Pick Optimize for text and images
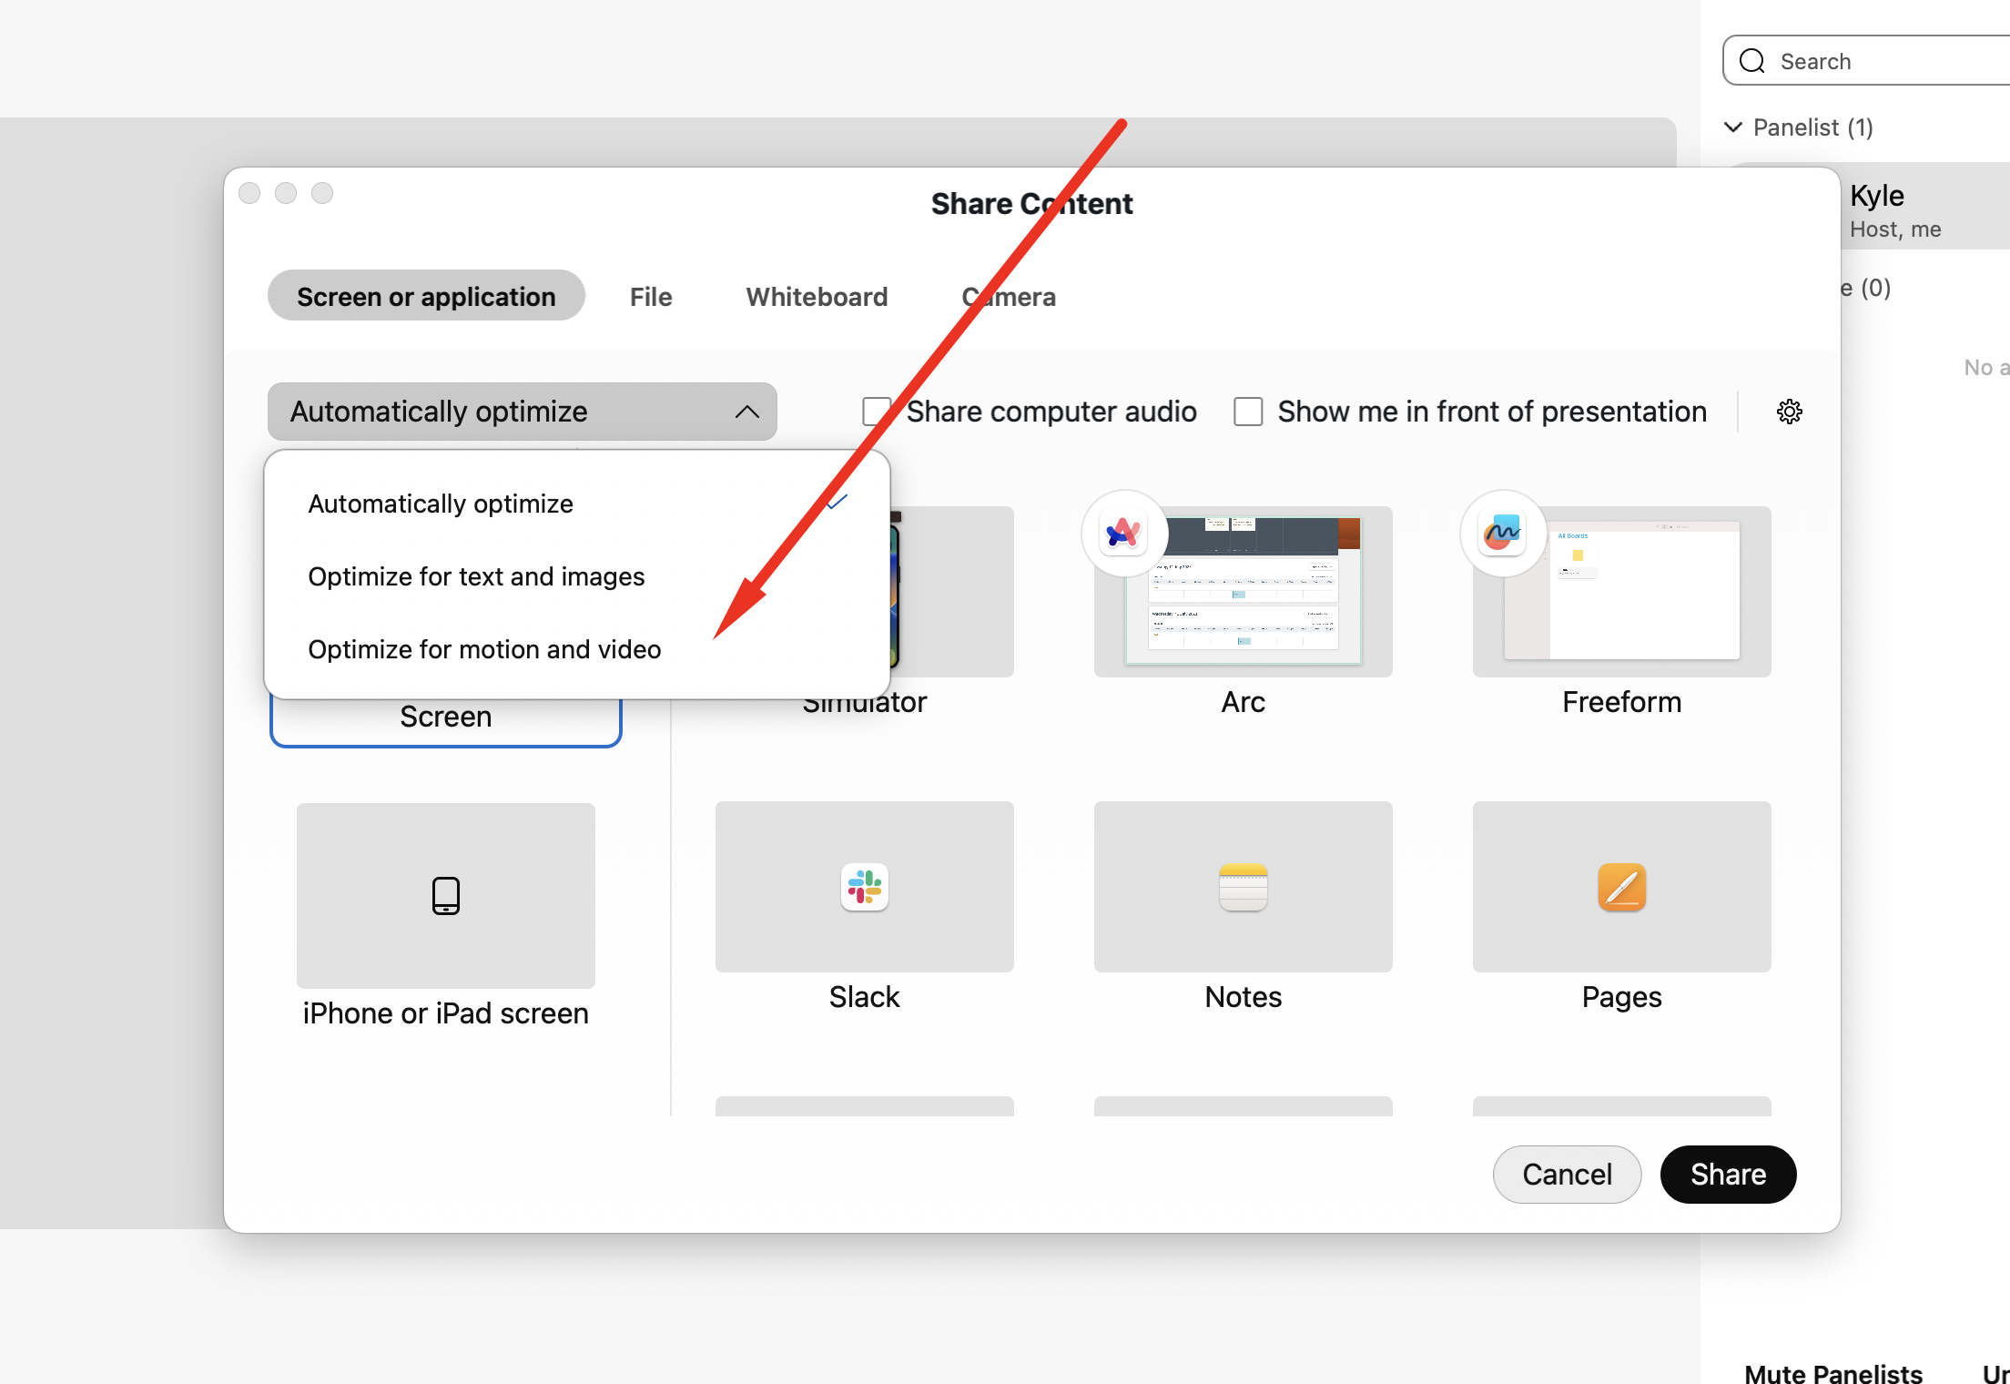The width and height of the screenshot is (2010, 1384). tap(476, 576)
